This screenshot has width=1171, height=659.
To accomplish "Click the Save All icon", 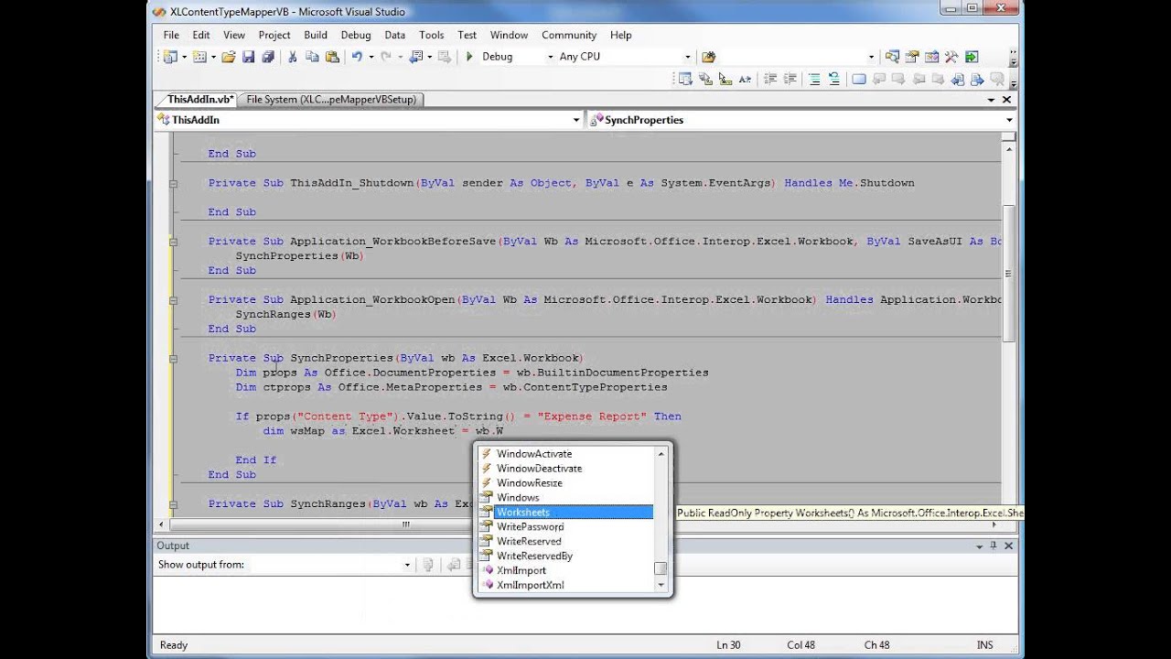I will [x=268, y=57].
